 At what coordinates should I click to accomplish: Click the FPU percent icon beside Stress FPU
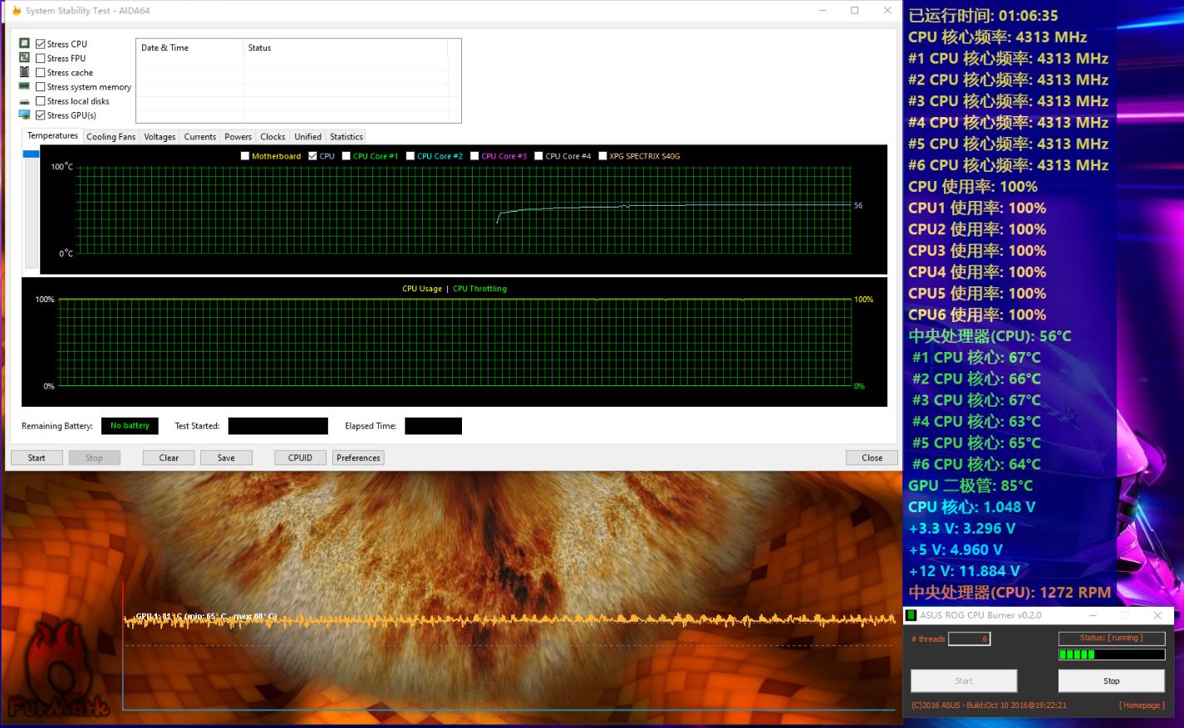pyautogui.click(x=24, y=58)
